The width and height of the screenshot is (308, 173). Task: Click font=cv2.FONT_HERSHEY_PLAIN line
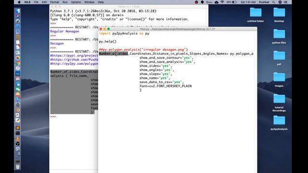point(166,86)
